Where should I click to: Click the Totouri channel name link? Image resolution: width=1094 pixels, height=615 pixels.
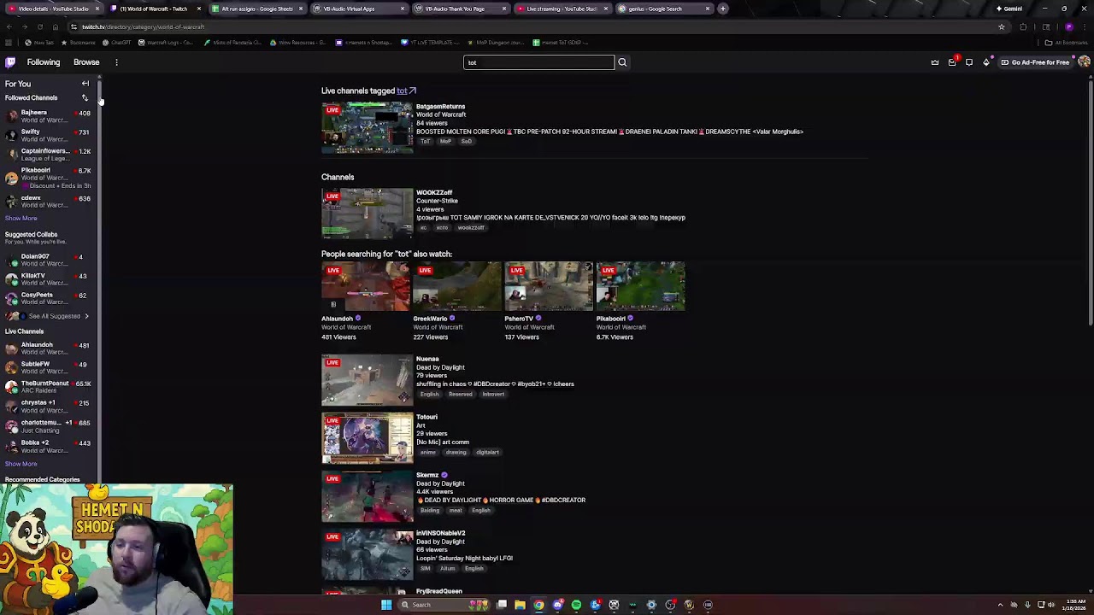426,417
